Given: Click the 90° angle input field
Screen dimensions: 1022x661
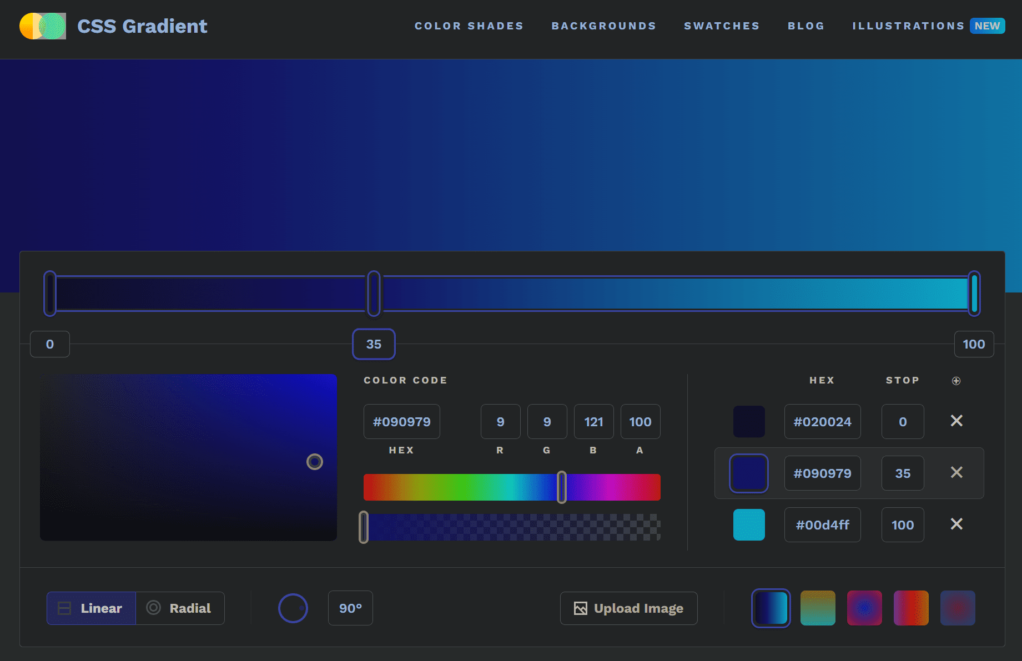Looking at the screenshot, I should point(350,608).
